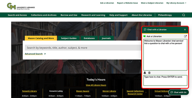Switch to the Journals tab
The width and height of the screenshot is (192, 98).
[x=106, y=38]
